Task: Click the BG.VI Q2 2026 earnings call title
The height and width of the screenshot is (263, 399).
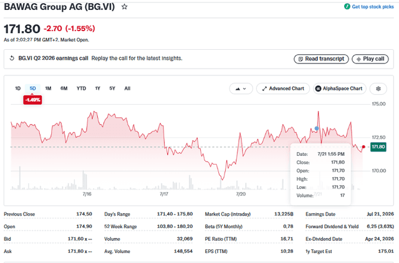Action: (x=53, y=58)
